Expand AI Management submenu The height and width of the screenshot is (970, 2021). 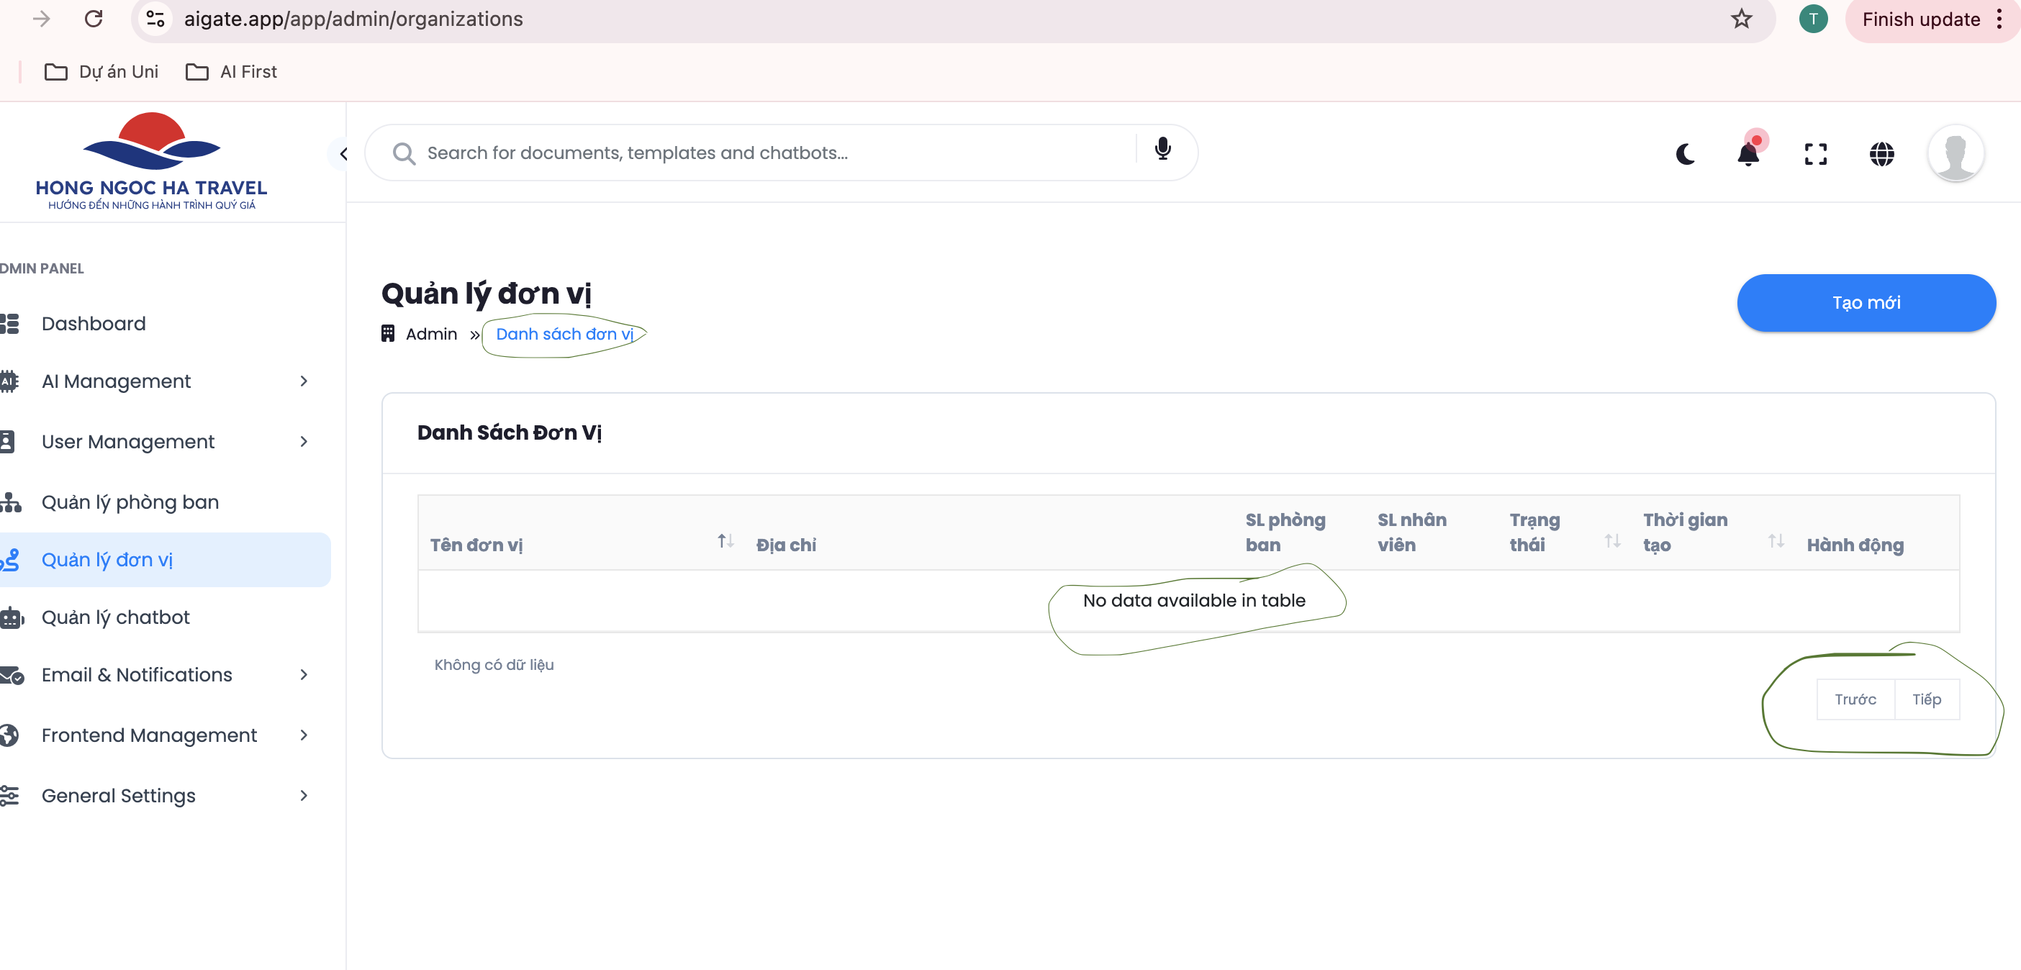coord(304,381)
